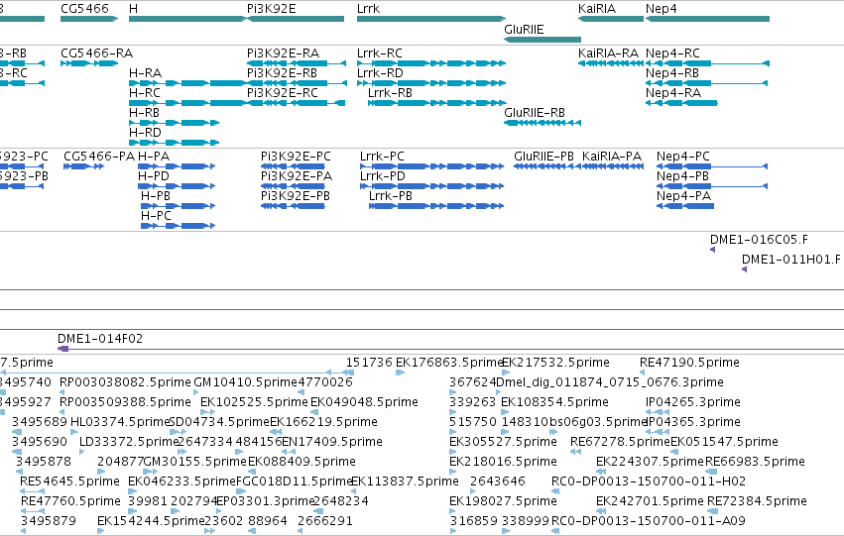
Task: Click the RE72384.5prime feature
Action: [711, 512]
